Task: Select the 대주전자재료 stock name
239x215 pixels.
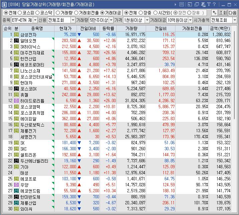Action: click(x=32, y=53)
